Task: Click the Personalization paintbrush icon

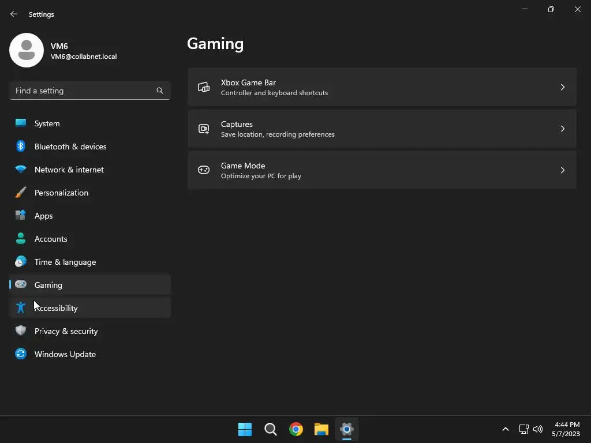Action: [21, 192]
